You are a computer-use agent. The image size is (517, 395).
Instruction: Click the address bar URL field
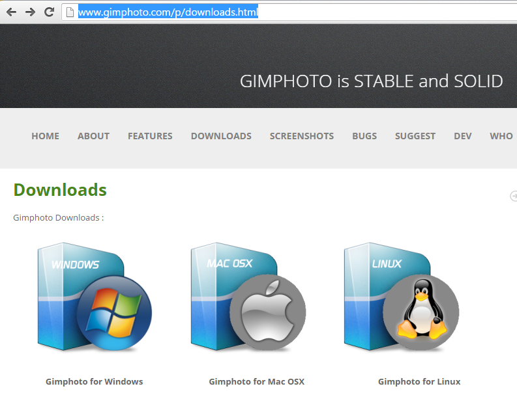point(290,12)
